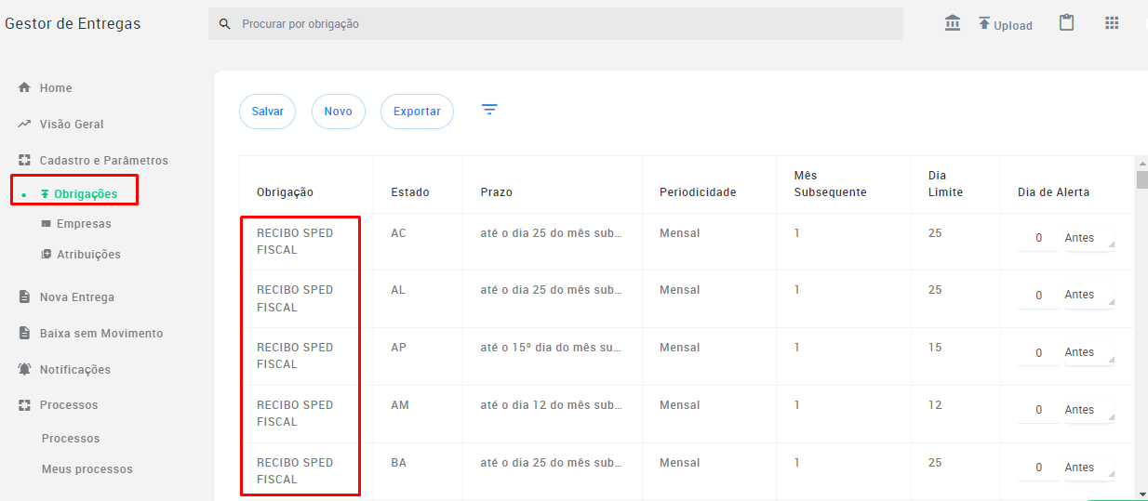Focus the Procurar por obrigação search field
Viewport: 1148px width, 501px height.
tap(555, 24)
